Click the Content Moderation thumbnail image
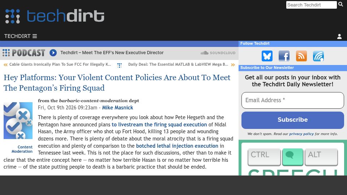 coord(18,121)
